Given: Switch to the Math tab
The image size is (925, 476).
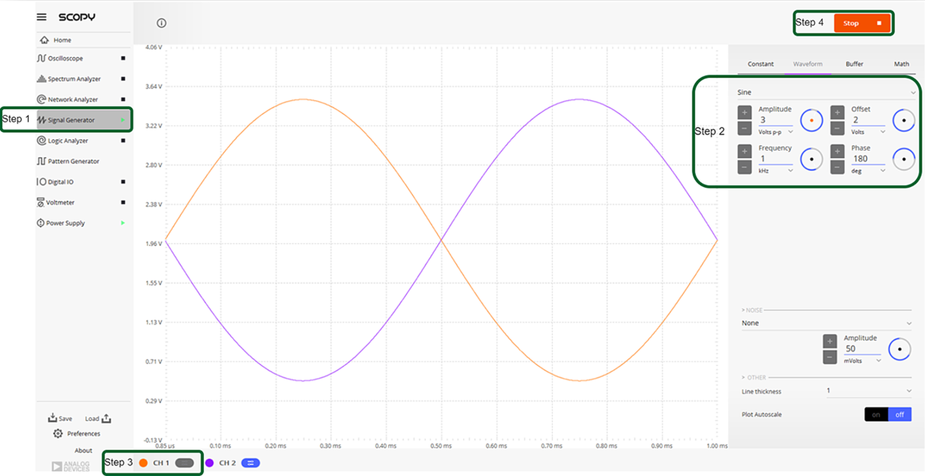Looking at the screenshot, I should (901, 64).
